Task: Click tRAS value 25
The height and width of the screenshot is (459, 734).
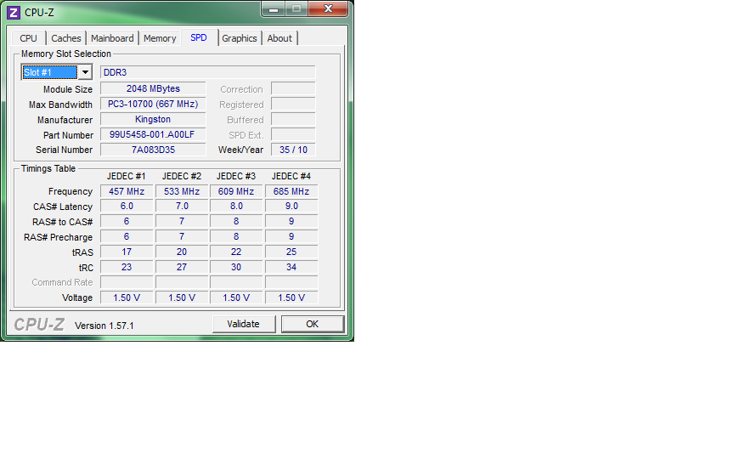Action: pos(291,252)
